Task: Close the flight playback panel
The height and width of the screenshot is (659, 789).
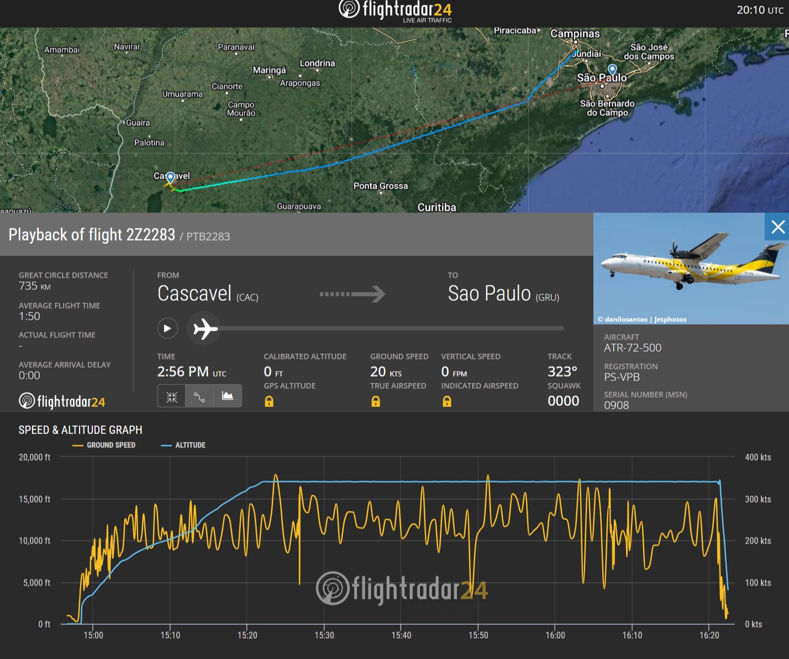Action: pos(778,227)
